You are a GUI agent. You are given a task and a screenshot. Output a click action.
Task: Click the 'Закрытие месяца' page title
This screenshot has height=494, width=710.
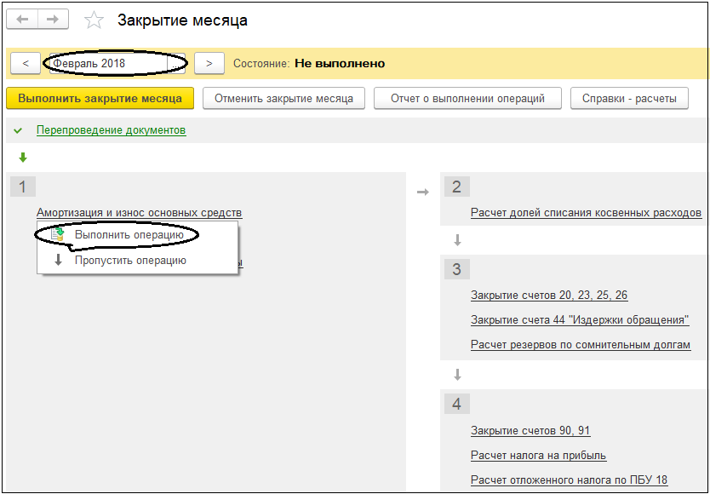click(182, 20)
